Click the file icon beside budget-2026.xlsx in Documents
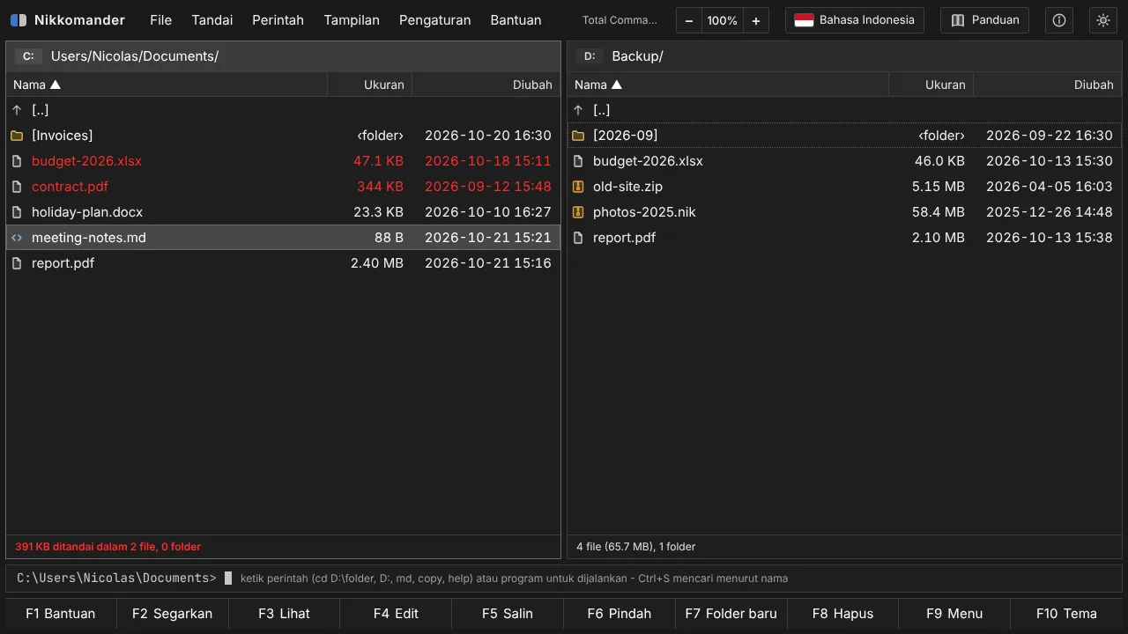The height and width of the screenshot is (634, 1128). click(17, 161)
